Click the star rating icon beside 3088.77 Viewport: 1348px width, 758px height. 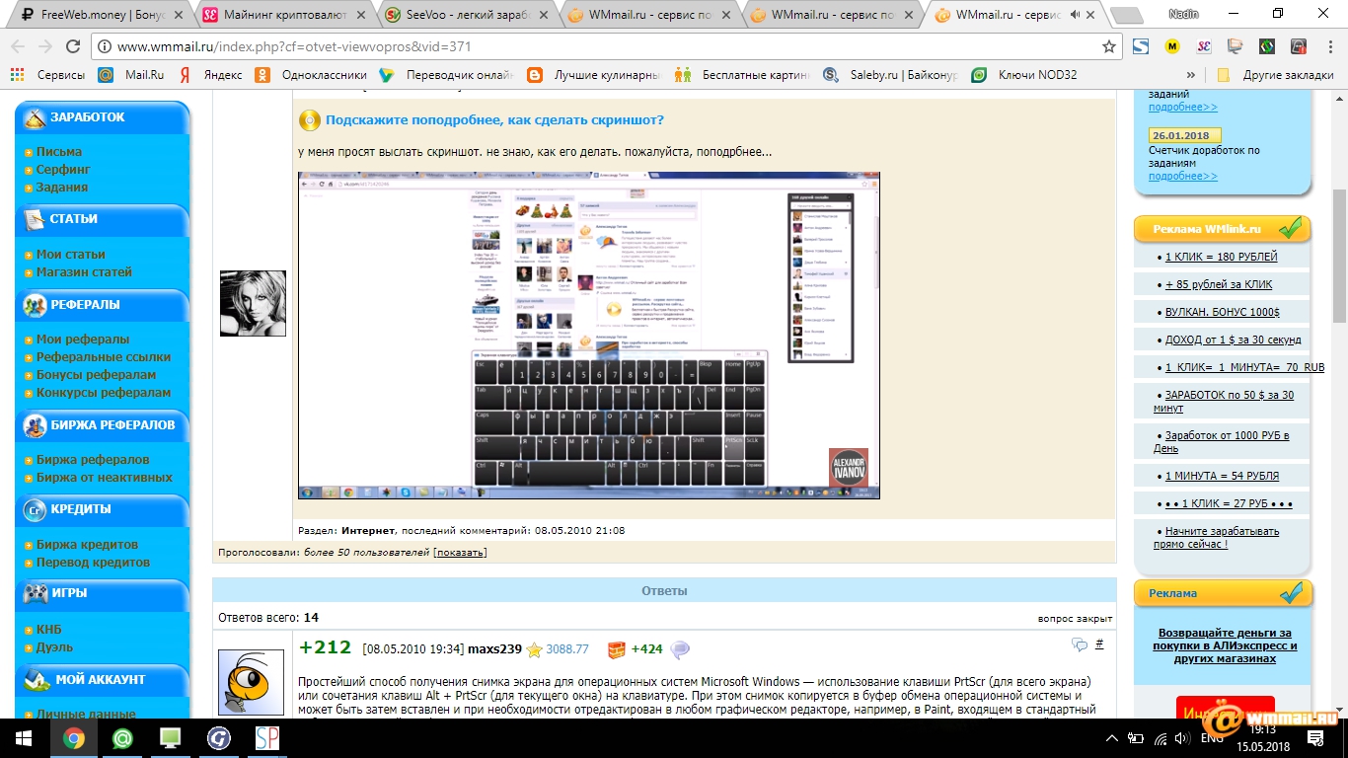pyautogui.click(x=534, y=649)
